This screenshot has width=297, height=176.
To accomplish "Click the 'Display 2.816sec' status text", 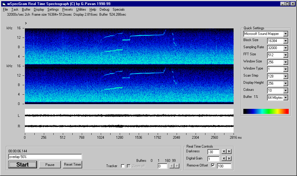I will click(x=86, y=14).
